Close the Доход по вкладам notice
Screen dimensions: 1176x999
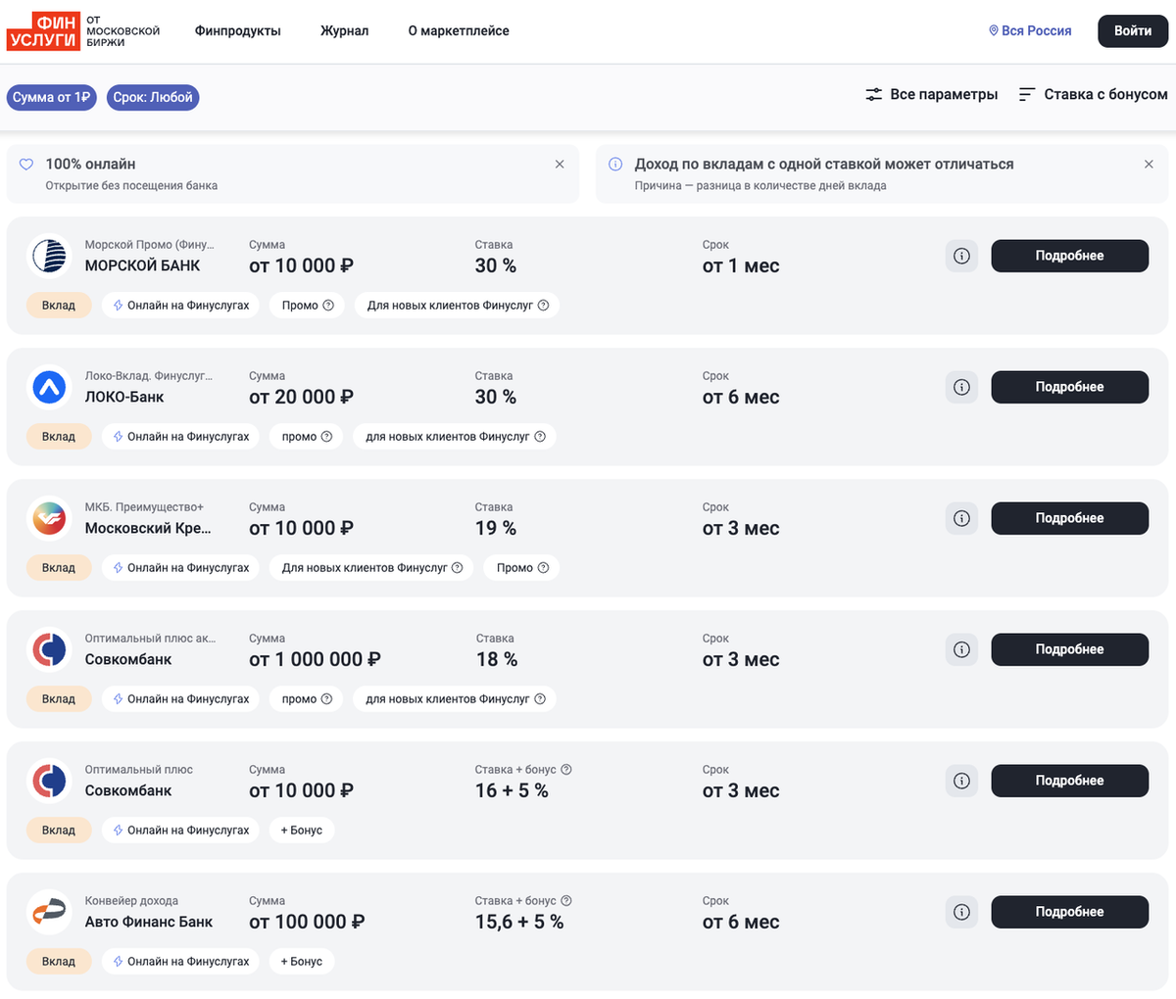click(x=1149, y=165)
